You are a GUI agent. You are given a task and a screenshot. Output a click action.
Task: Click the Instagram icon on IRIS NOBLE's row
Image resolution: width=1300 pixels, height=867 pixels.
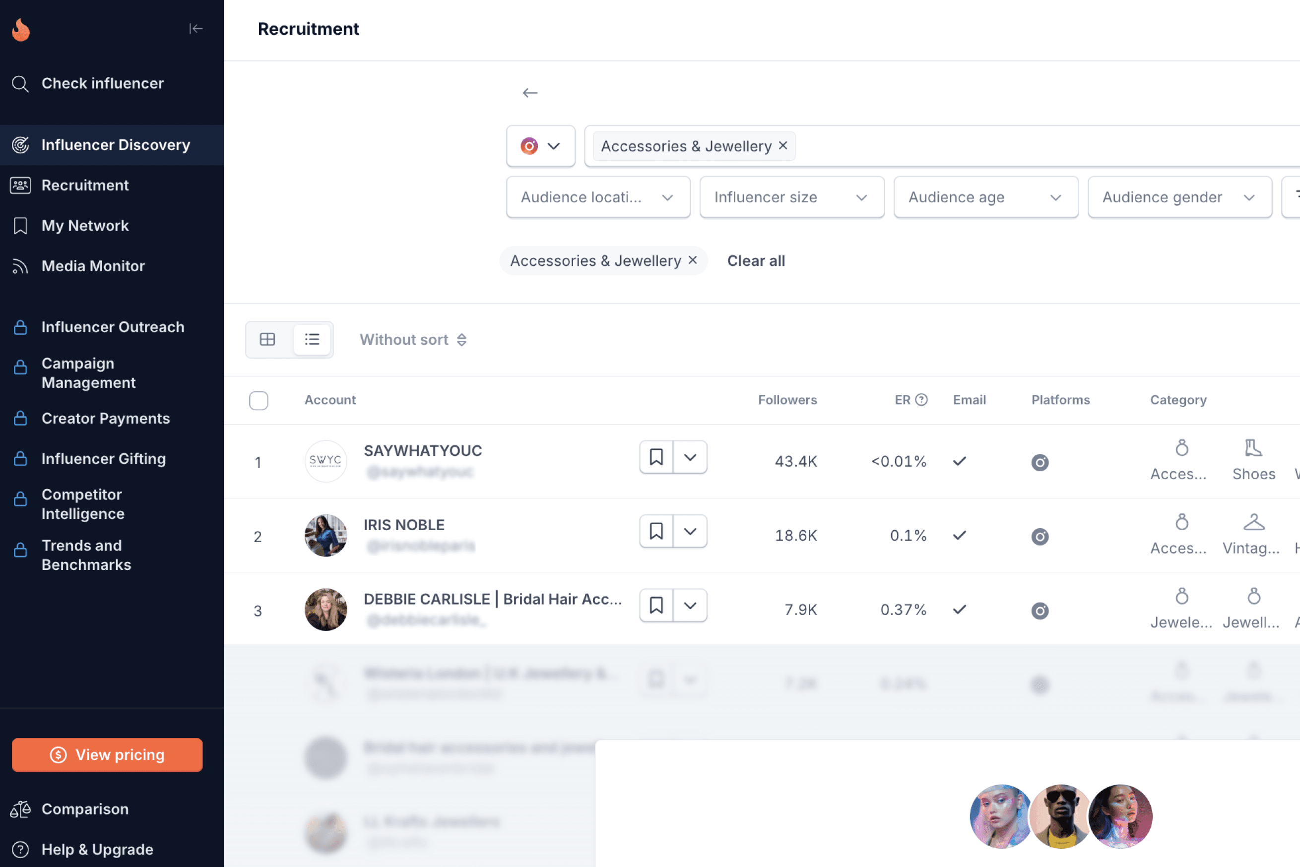click(1040, 536)
